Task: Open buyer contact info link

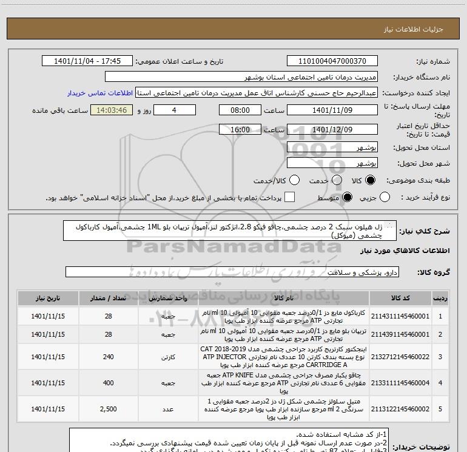Action: click(100, 93)
